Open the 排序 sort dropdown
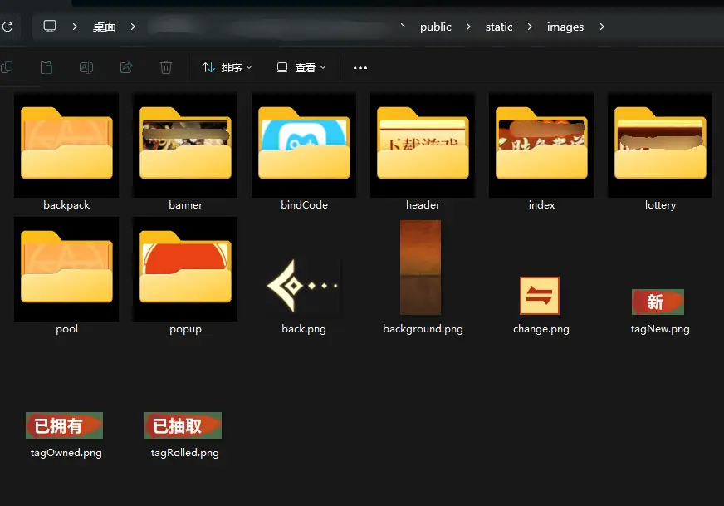Screen dimensions: 724x506 pyautogui.click(x=227, y=67)
